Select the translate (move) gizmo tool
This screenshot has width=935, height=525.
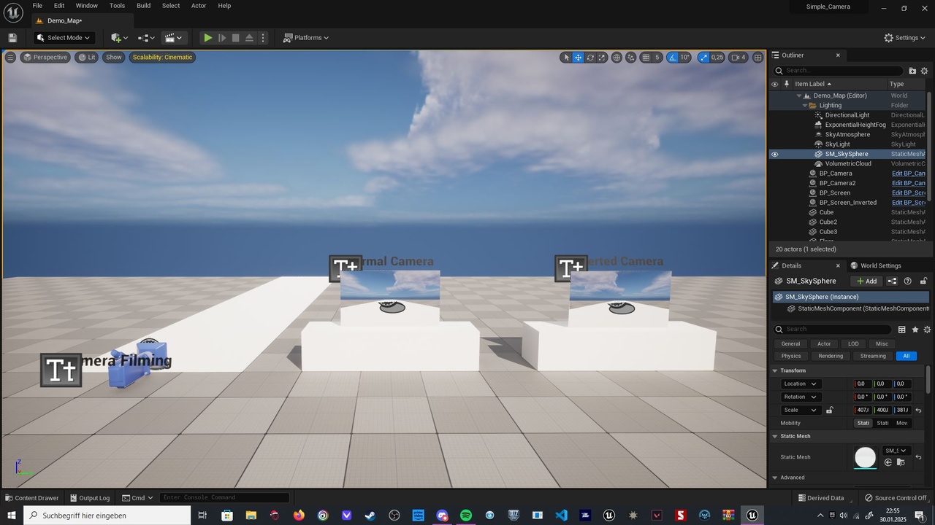[578, 58]
